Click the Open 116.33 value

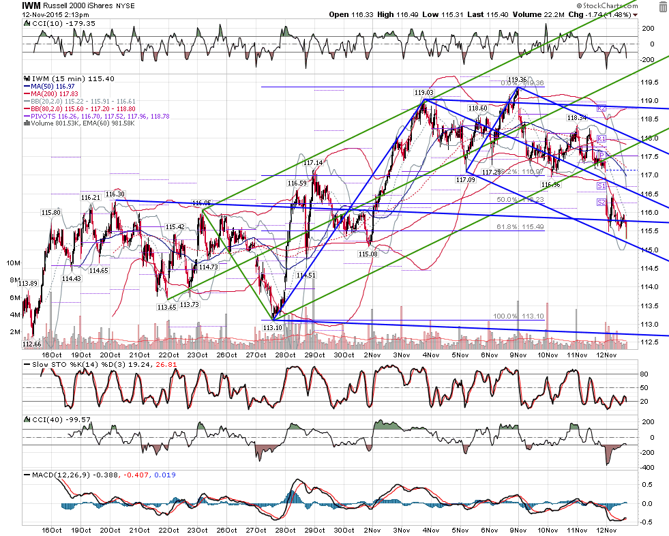[352, 14]
